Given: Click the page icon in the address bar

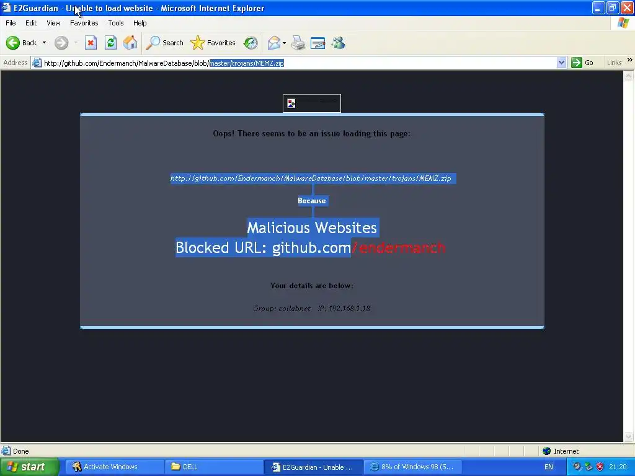Looking at the screenshot, I should [x=37, y=63].
